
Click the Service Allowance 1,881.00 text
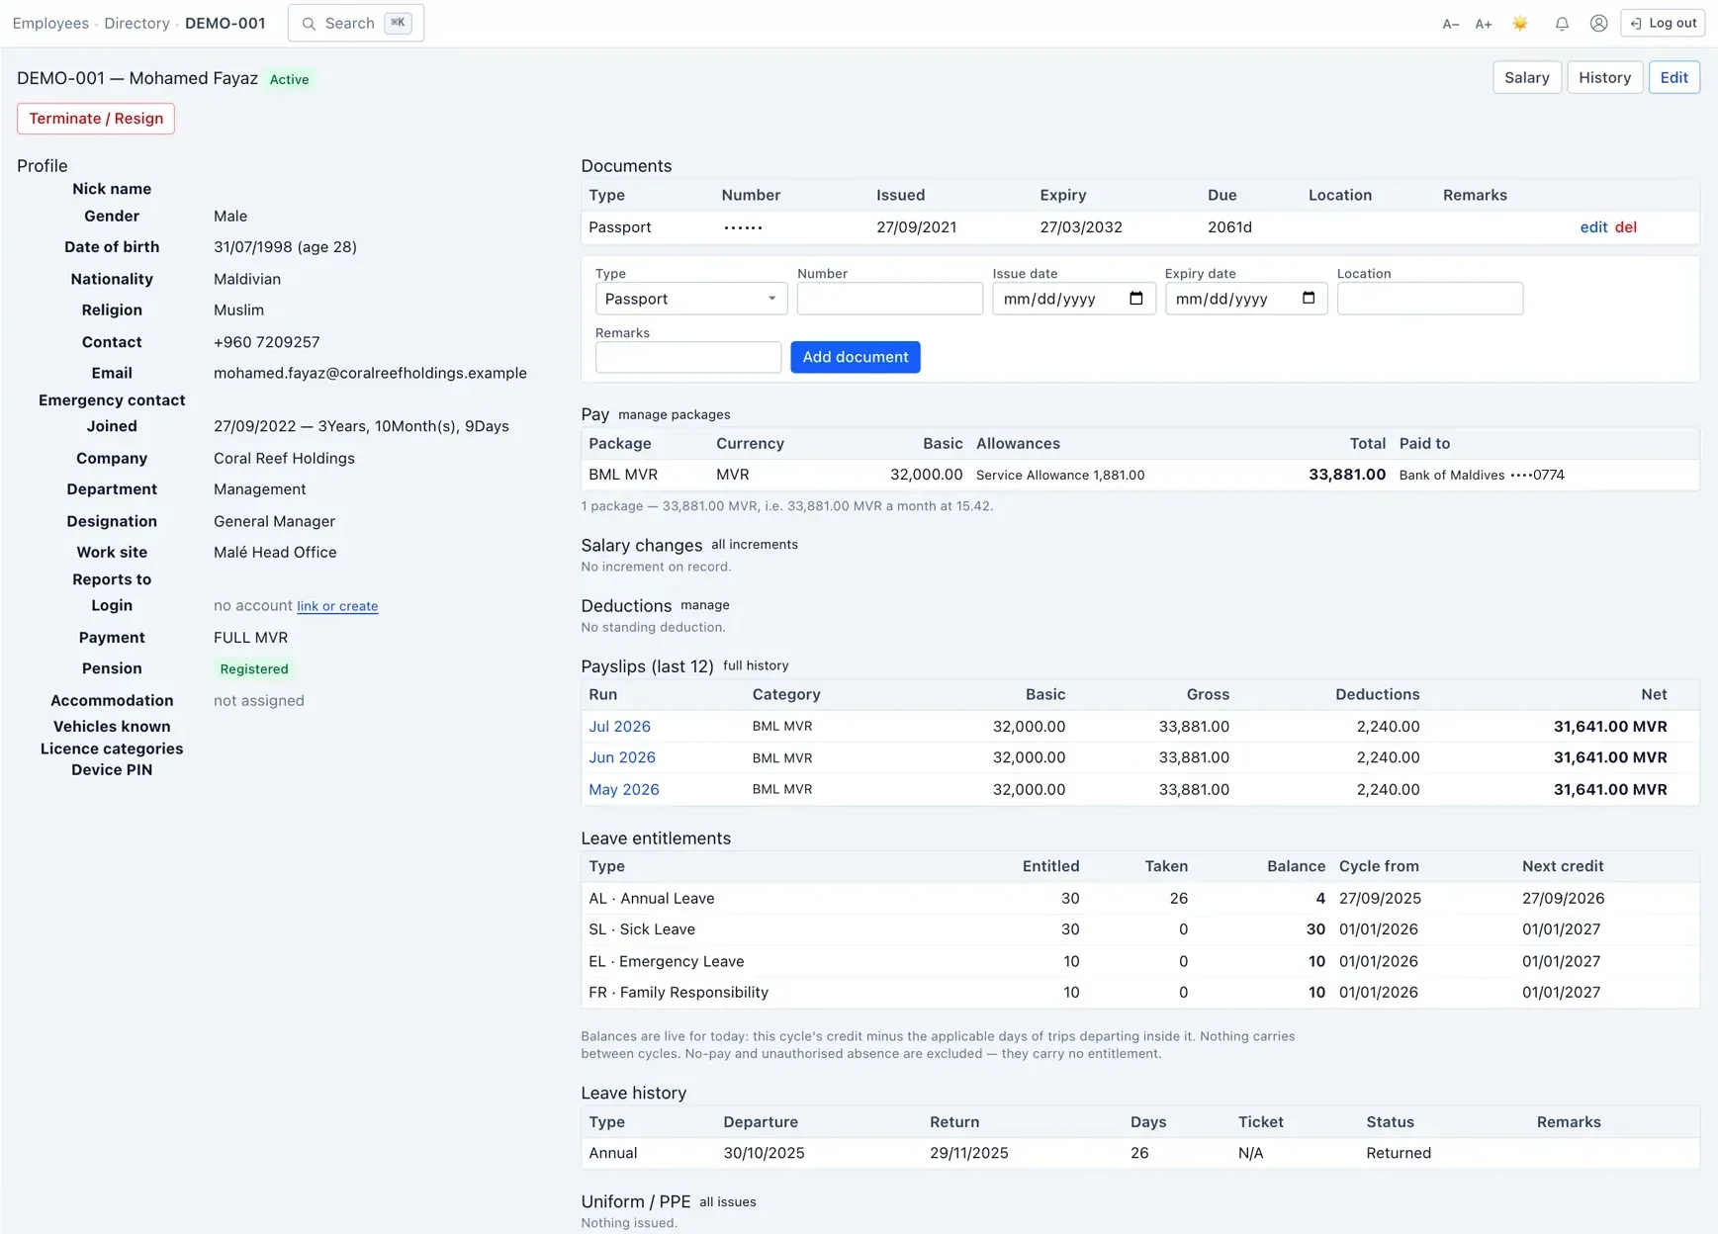1059,476
